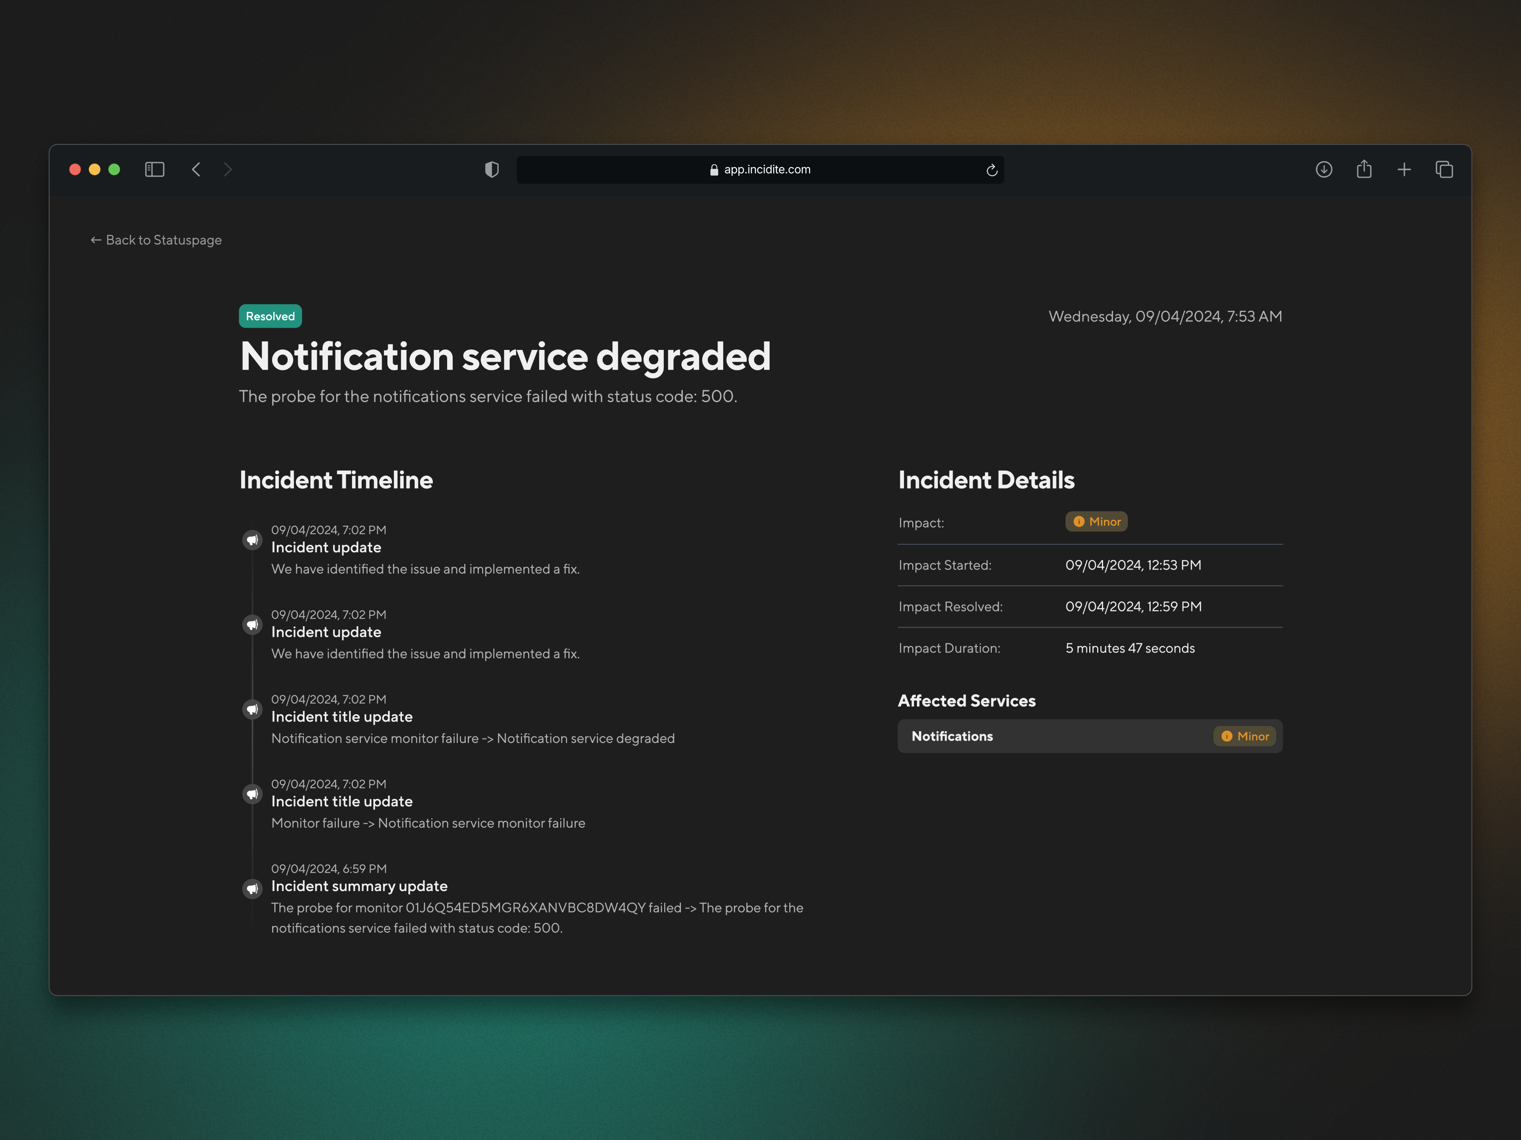
Task: Click the Wednesday 09/04/2024 7:53 AM date
Action: [x=1165, y=316]
